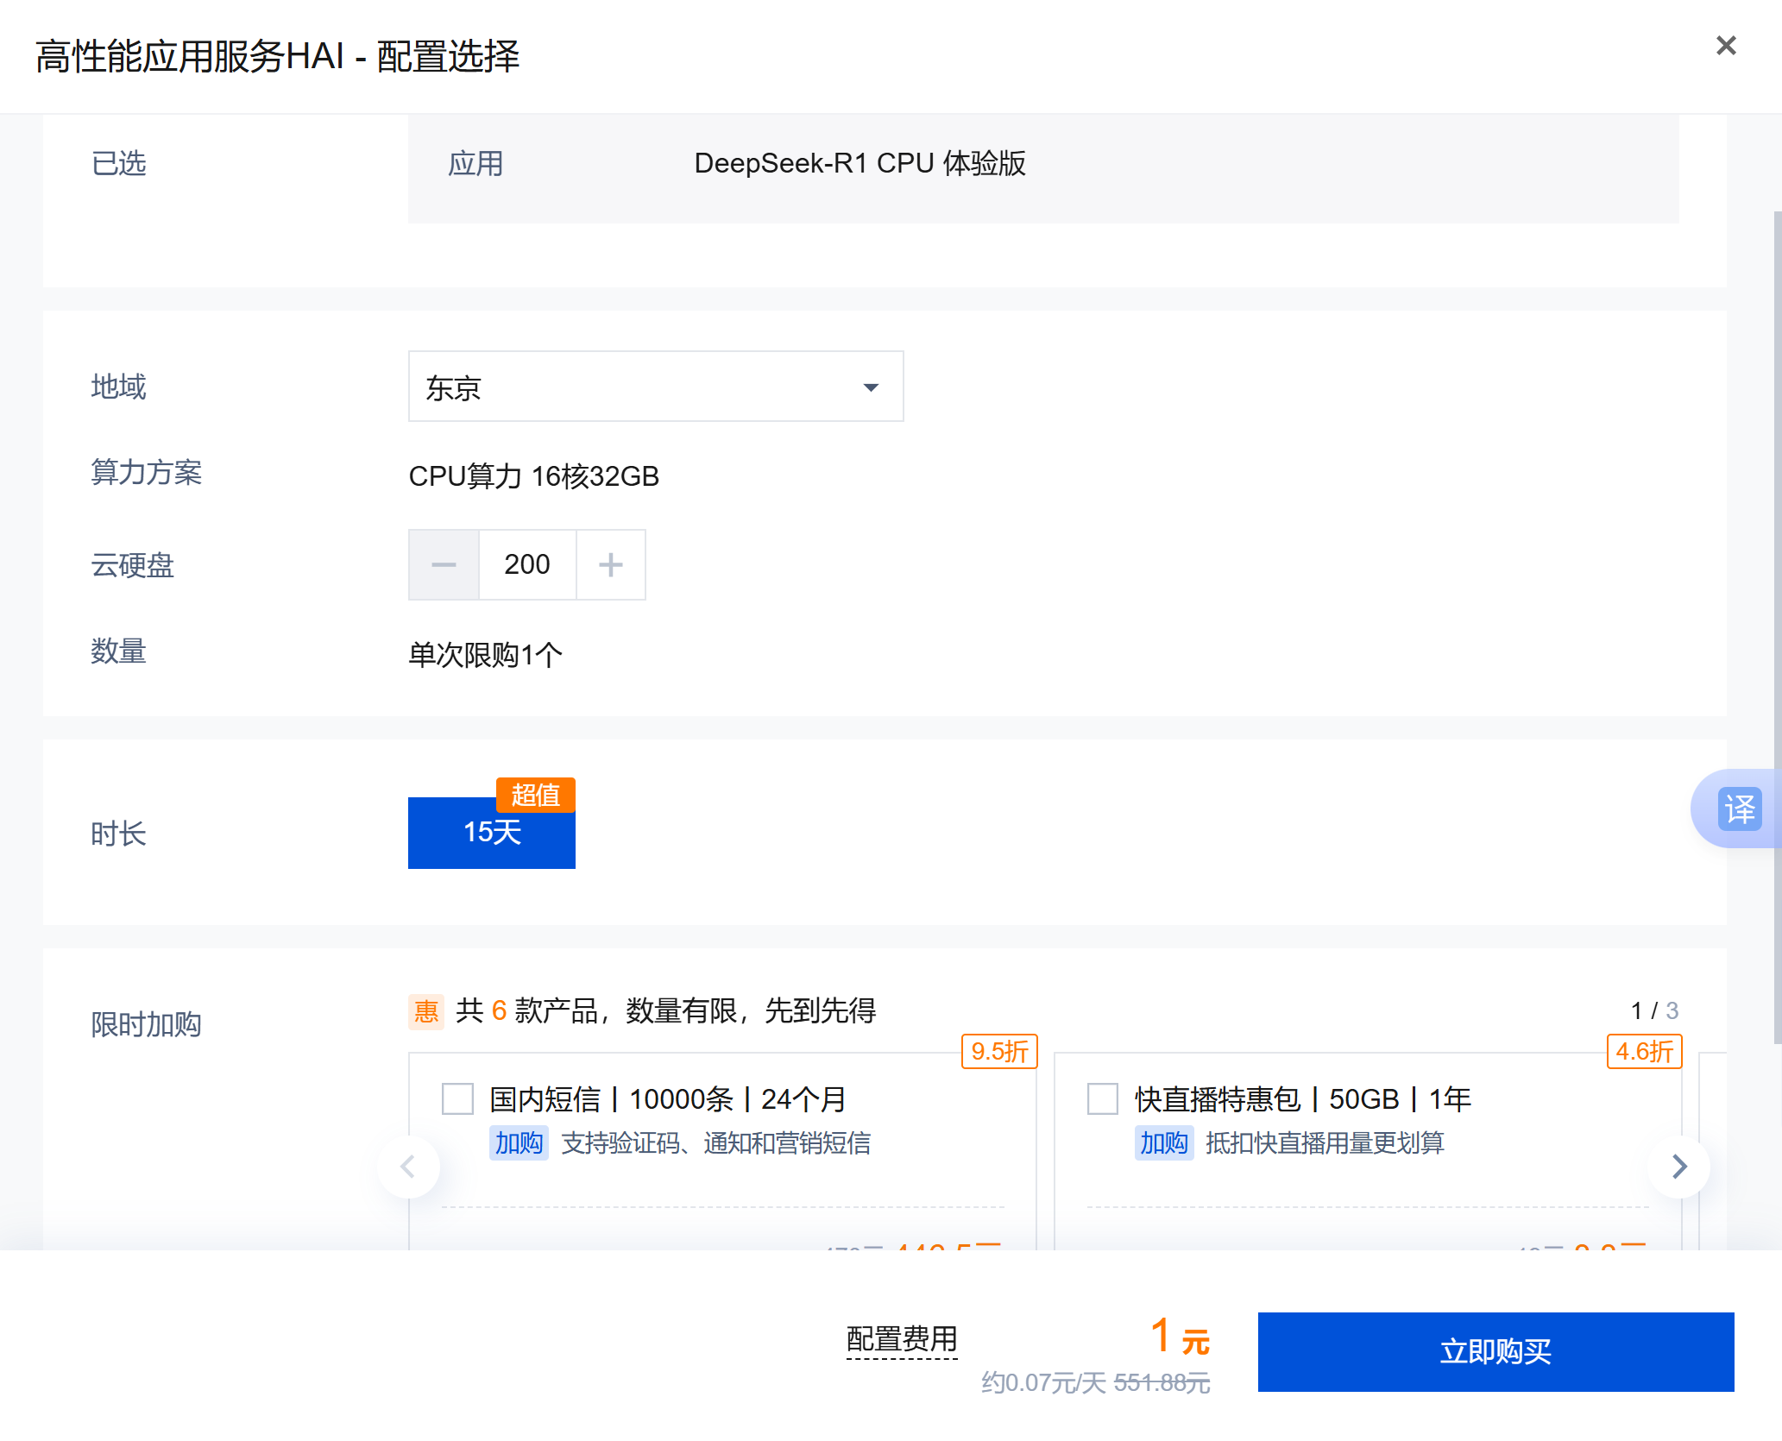Check the 国内短信 10000条 add-on
The width and height of the screenshot is (1782, 1441).
click(457, 1098)
